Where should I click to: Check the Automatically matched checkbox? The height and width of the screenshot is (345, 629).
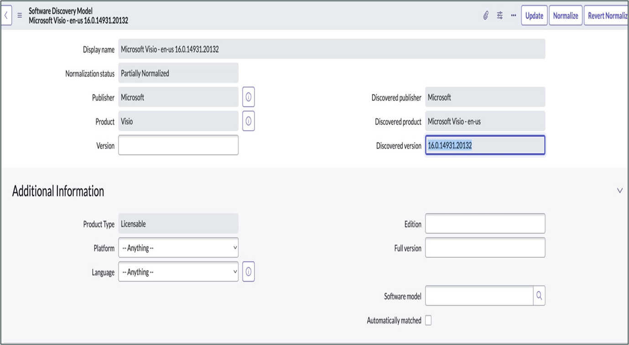[x=428, y=320]
